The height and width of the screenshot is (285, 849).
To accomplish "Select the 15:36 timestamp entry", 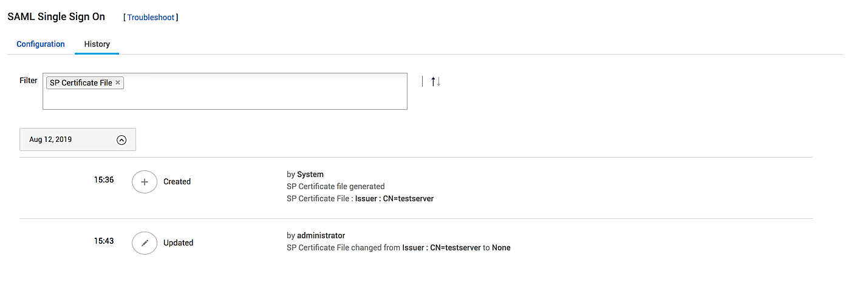I will point(104,180).
